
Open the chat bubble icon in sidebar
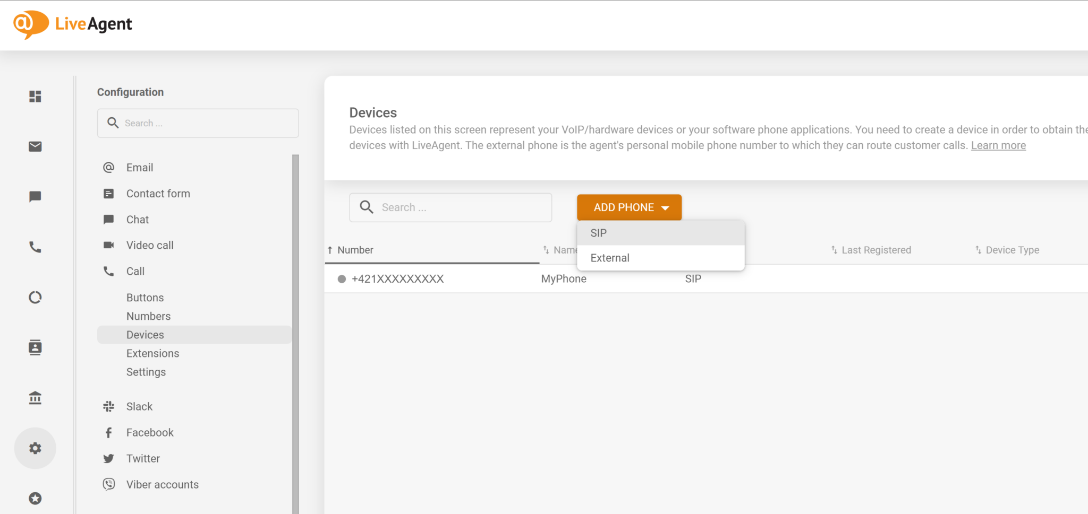(35, 197)
